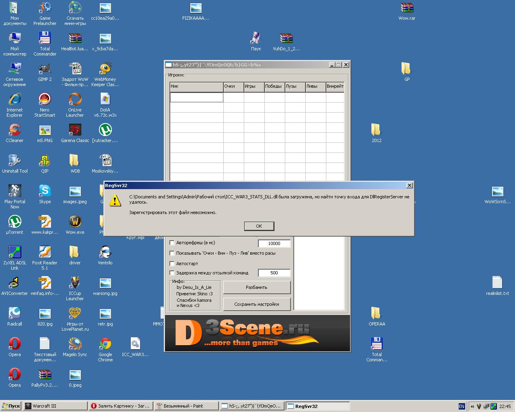Click the Игры column header
Viewport: 515px width, 412px height.
254,87
